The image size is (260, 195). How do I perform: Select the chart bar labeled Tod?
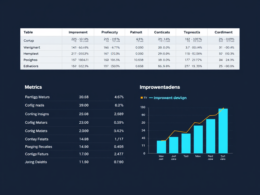(186, 143)
